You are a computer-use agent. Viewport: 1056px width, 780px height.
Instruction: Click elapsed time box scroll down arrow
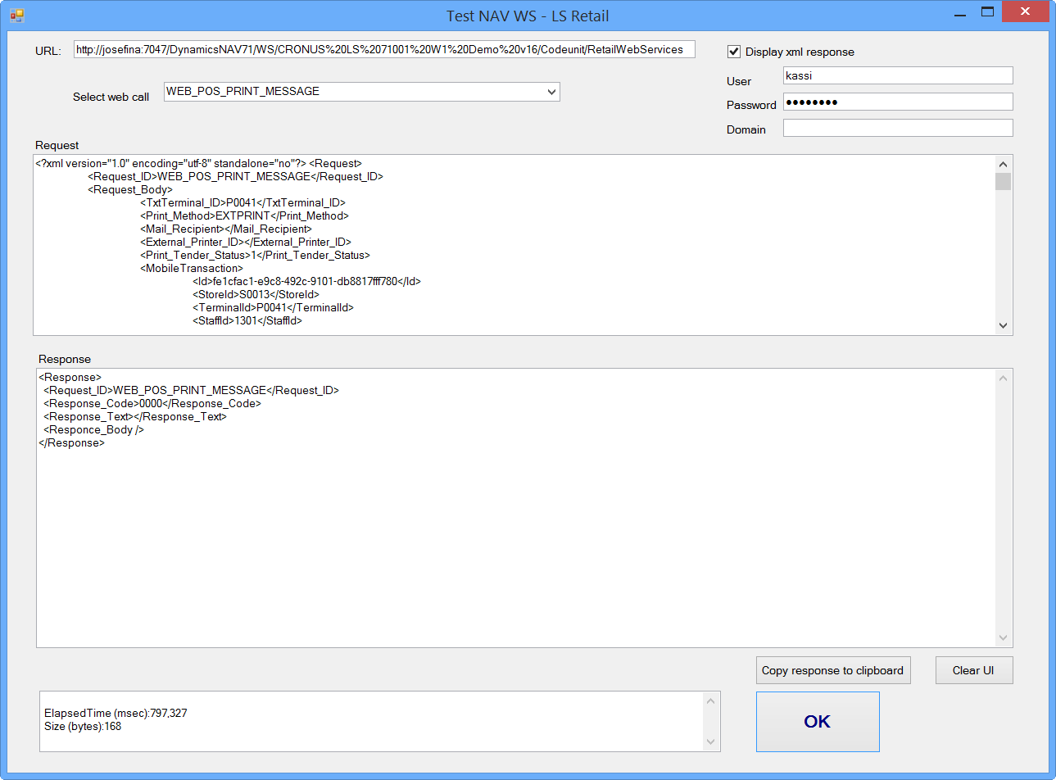pyautogui.click(x=710, y=742)
